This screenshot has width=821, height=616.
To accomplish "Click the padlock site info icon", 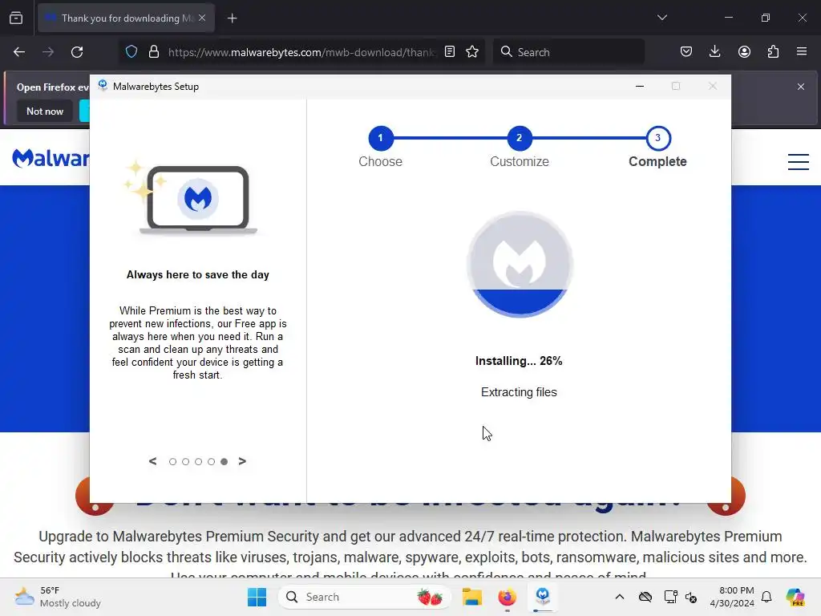I will (153, 51).
